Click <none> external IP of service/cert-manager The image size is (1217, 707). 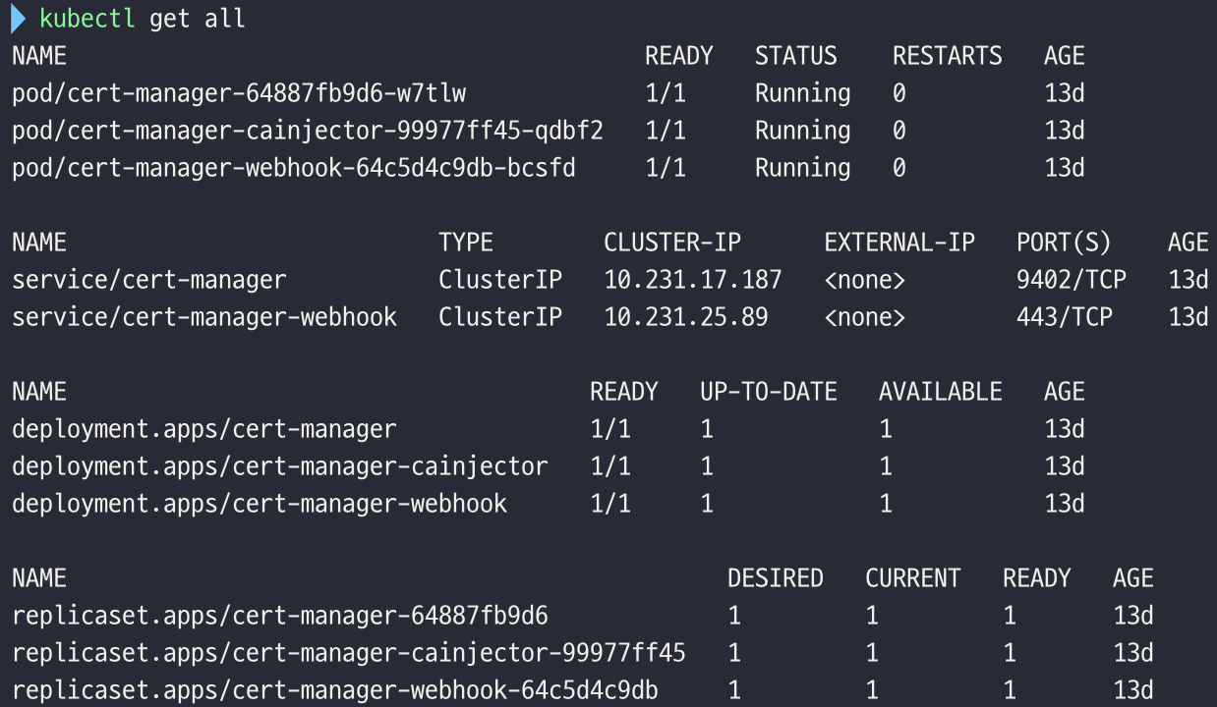click(865, 280)
